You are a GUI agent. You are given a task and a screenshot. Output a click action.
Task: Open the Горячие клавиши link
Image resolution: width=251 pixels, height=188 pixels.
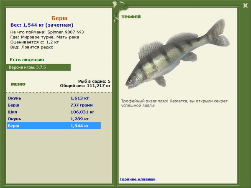click(138, 179)
